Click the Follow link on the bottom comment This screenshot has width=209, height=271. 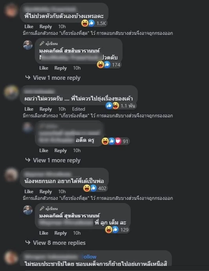[90, 257]
